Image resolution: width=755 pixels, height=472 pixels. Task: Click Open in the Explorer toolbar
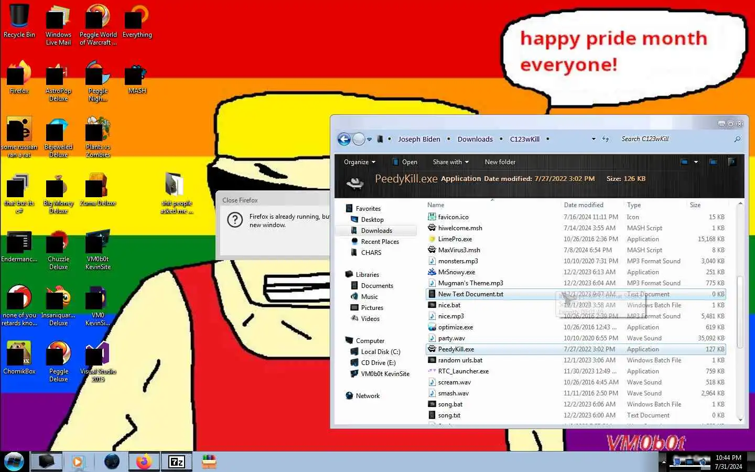[405, 162]
